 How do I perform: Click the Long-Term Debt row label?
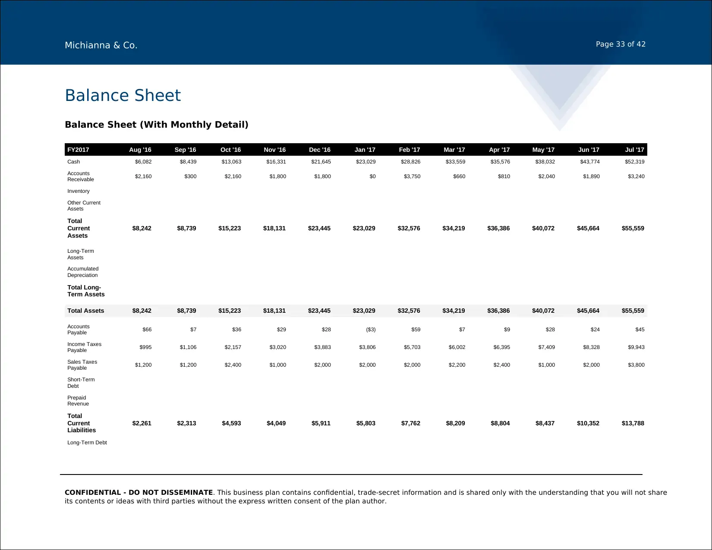[x=87, y=443]
